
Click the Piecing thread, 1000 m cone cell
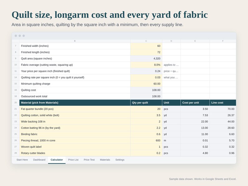pyautogui.click(x=75, y=141)
